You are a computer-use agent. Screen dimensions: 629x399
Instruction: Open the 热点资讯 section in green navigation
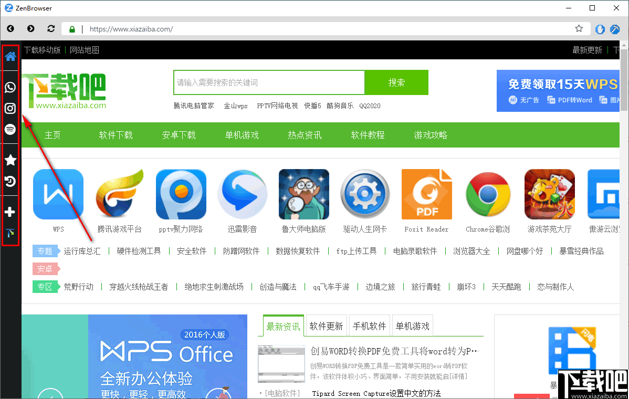coord(305,135)
